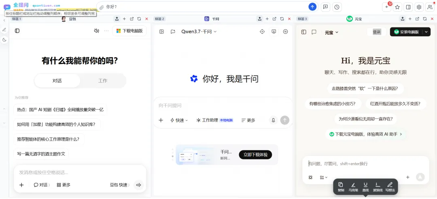
Task: Toggle the muted speaker icon in Doubao
Action: (96, 31)
